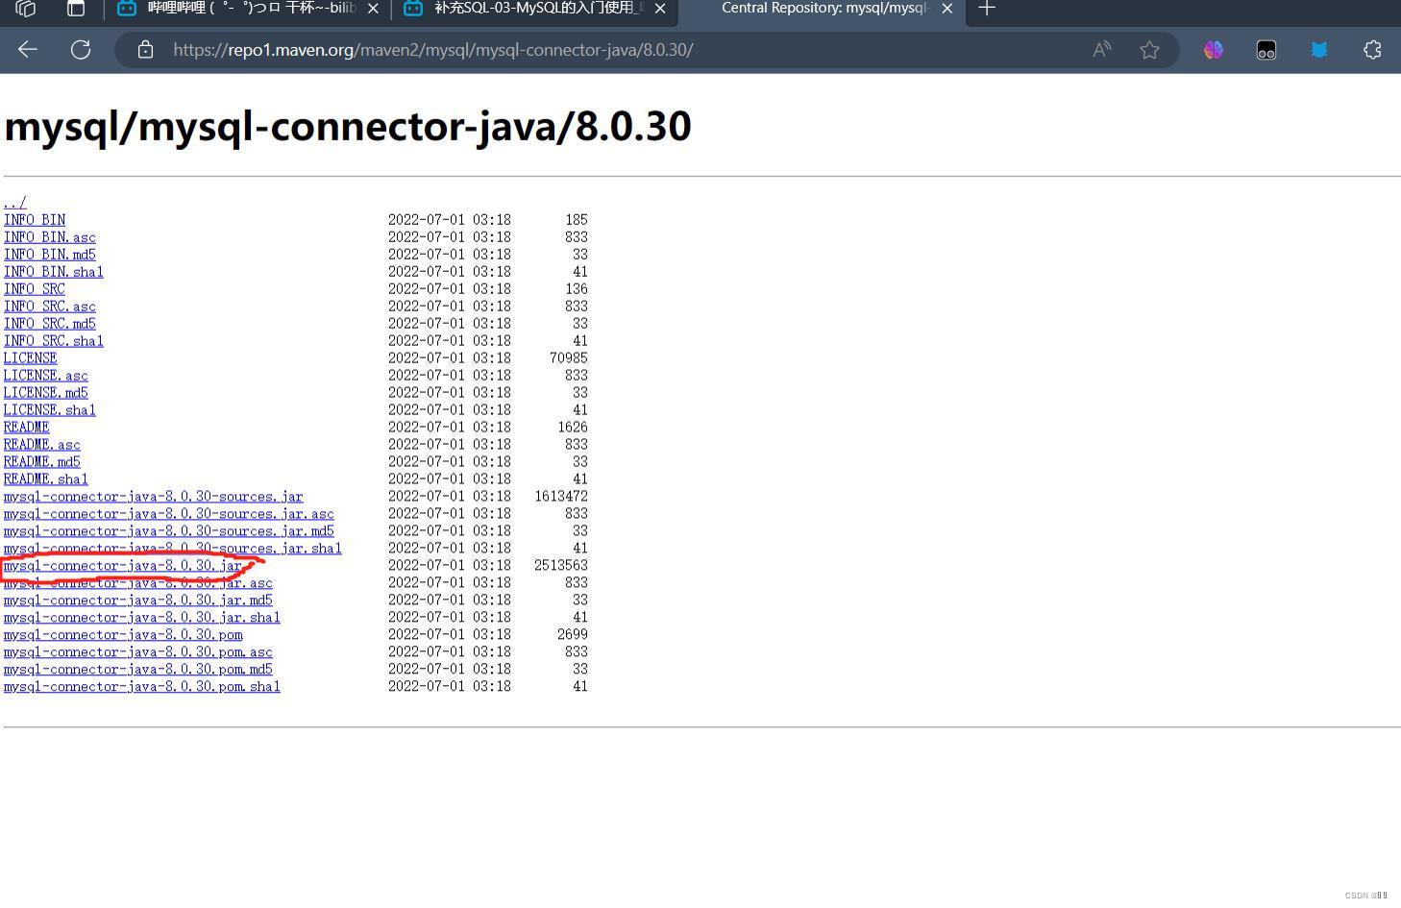
Task: Open the tab actions panel icon
Action: (x=75, y=10)
